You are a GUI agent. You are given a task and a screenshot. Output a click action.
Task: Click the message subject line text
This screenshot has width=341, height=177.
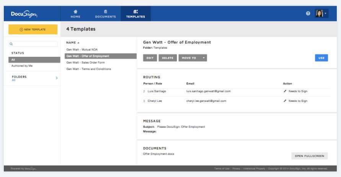click(x=181, y=127)
